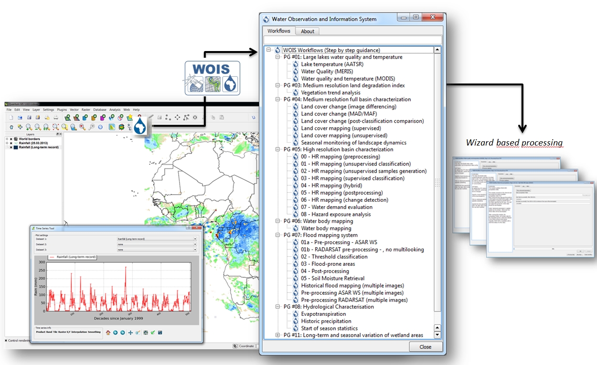Click the workflow search field
597x365 pixels.
coord(352,40)
